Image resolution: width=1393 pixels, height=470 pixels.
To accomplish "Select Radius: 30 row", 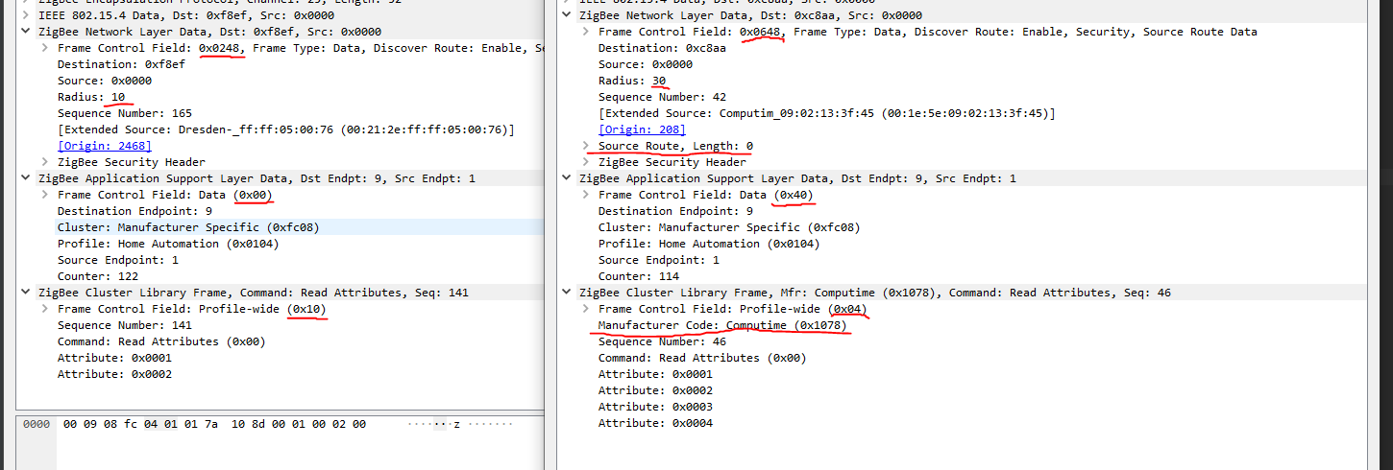I will 632,81.
